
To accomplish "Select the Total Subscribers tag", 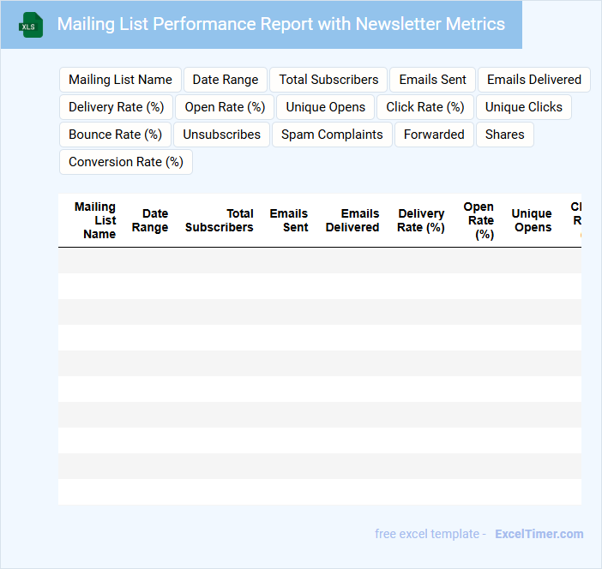I will click(328, 80).
